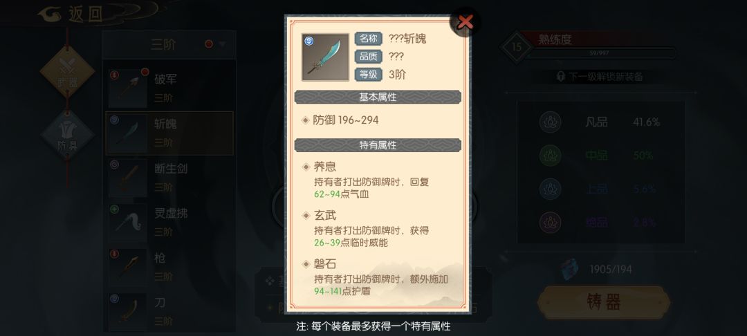Go back using the 返回 arrow
This screenshot has width=747, height=336.
point(71,14)
